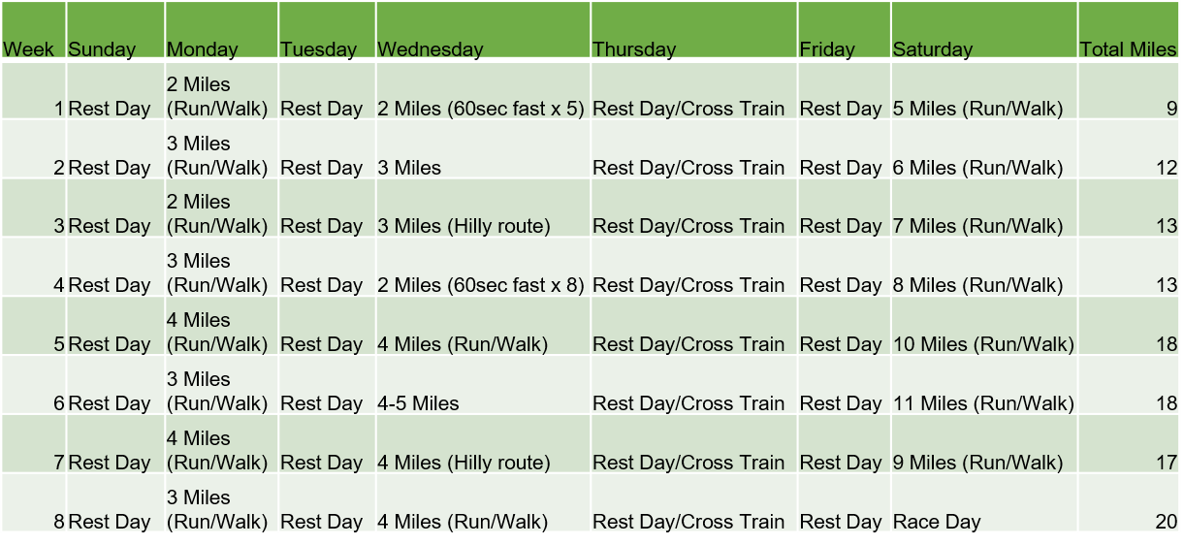Viewport: 1184px width, 545px height.
Task: Click the total miles value 17
Action: [x=1166, y=463]
